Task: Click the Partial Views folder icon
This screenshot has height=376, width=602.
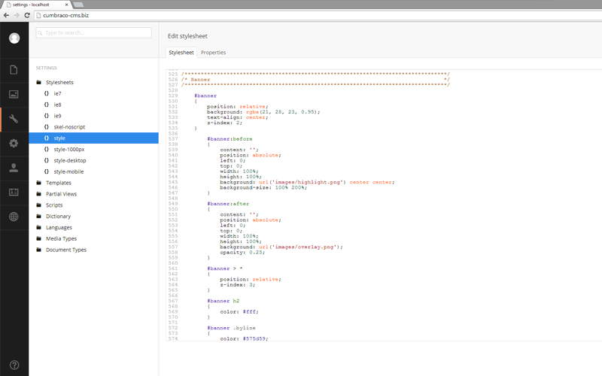Action: [39, 194]
